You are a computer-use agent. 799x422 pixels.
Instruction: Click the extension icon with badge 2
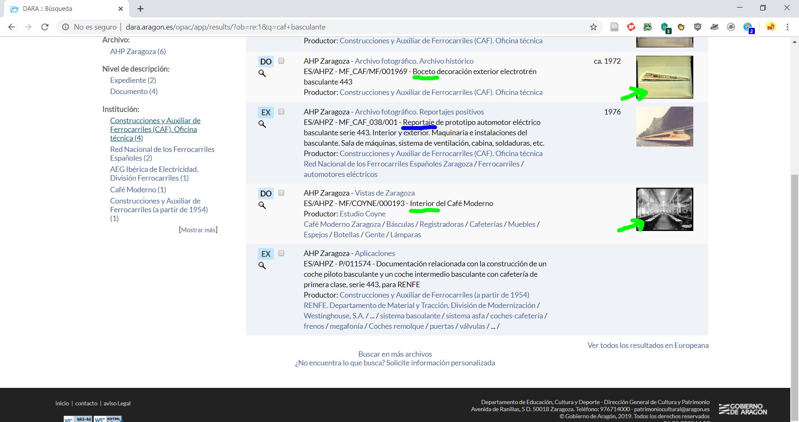(748, 28)
